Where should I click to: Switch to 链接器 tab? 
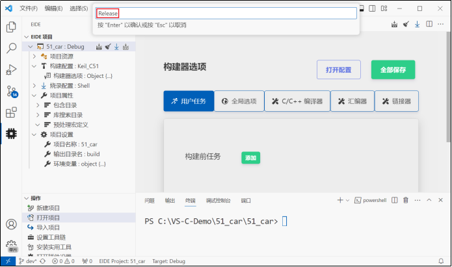click(396, 101)
